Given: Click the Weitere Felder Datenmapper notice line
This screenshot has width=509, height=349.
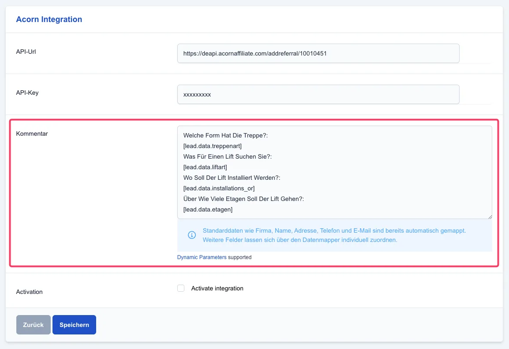Looking at the screenshot, I should [300, 240].
